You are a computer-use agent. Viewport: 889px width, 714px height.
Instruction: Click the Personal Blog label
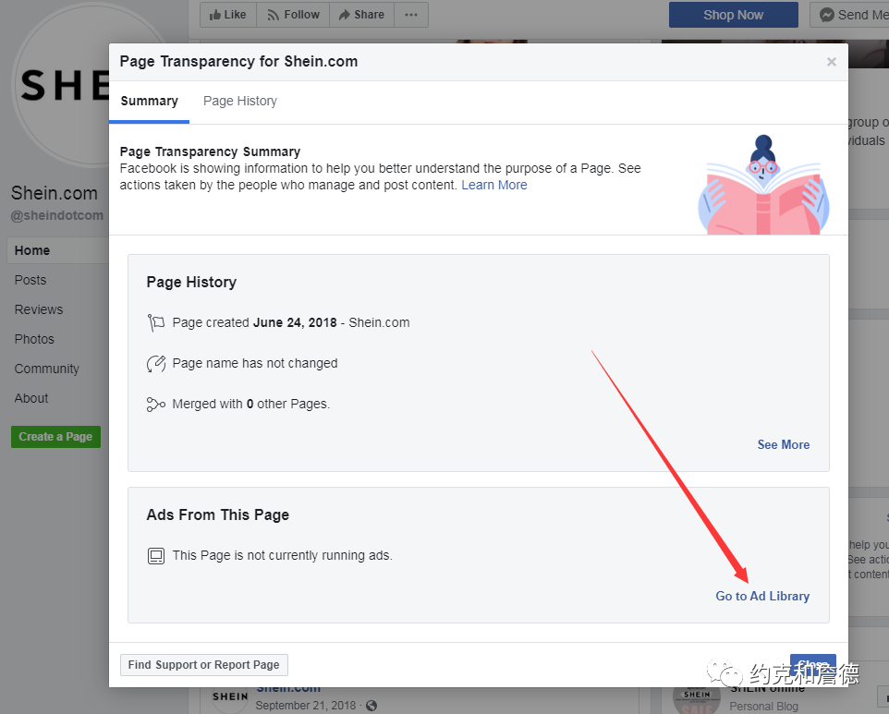(x=763, y=706)
